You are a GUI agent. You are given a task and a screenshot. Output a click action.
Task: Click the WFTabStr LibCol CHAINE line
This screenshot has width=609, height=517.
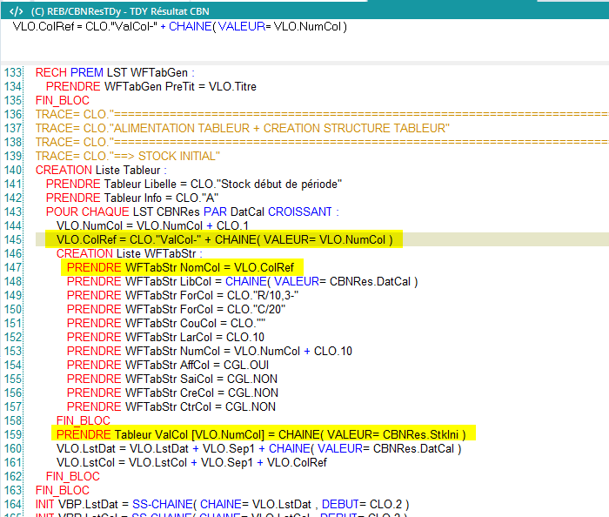[242, 281]
